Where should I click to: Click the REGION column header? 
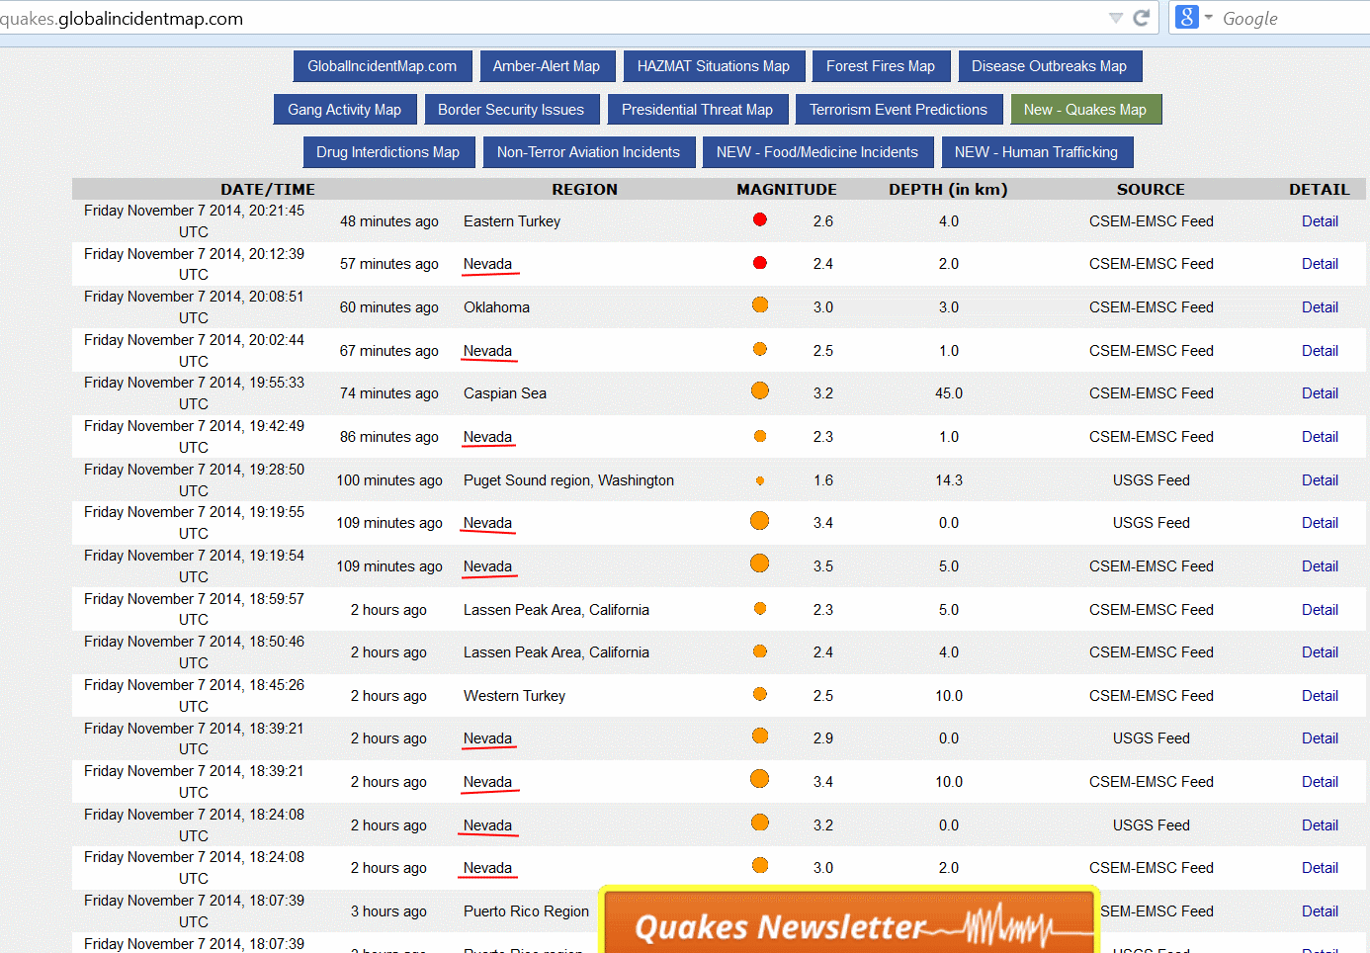(x=585, y=190)
